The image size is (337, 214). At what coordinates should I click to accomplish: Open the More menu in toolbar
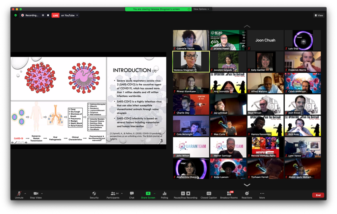(262, 194)
